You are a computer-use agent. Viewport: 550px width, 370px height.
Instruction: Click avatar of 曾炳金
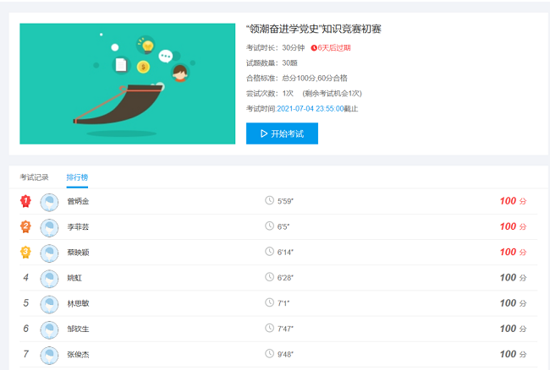point(49,201)
